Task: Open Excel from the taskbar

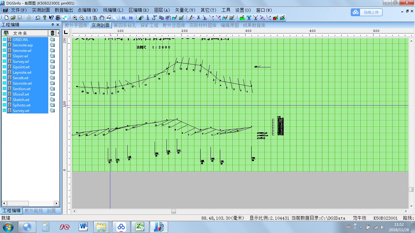Action: (139, 227)
